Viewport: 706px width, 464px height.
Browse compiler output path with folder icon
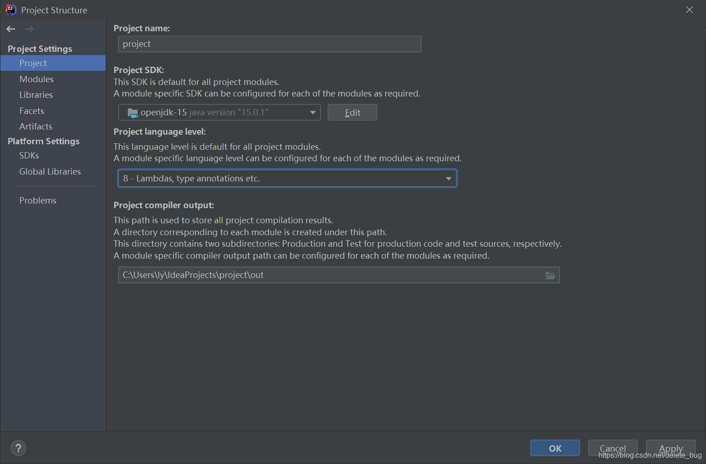550,275
